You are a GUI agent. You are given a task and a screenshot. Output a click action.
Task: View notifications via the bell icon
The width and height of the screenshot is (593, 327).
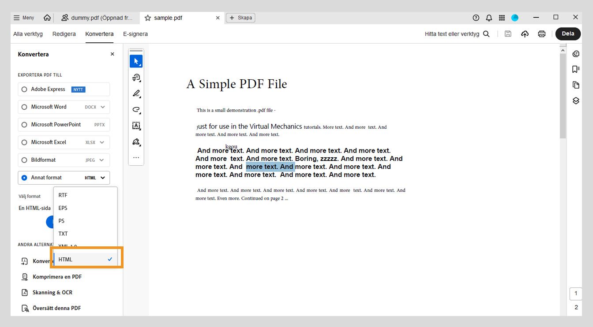[x=489, y=18]
